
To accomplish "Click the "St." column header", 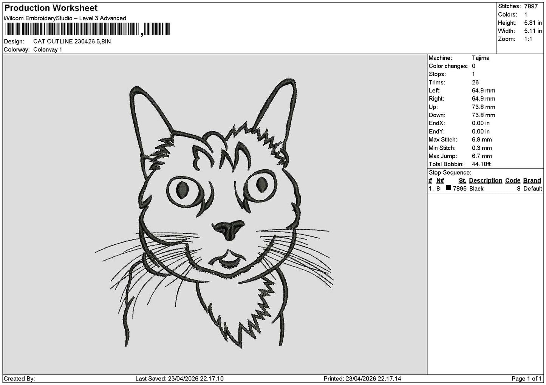I will (462, 181).
